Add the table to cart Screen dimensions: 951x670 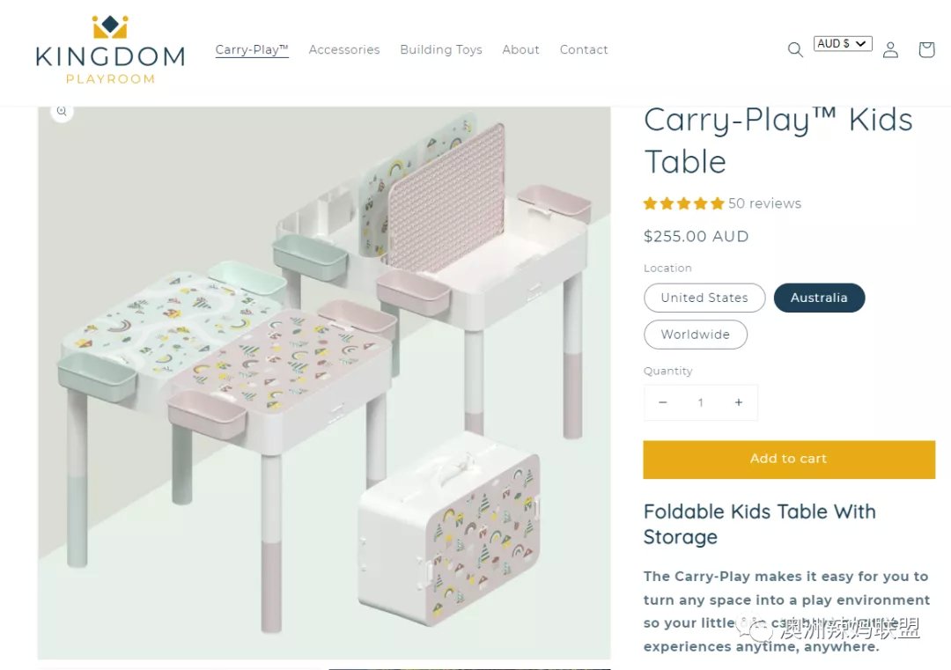(x=789, y=460)
